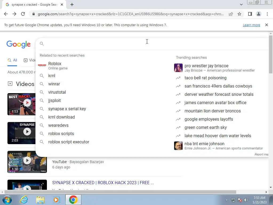Open the Chrome profile avatar icon
273x205 pixels.
click(259, 14)
